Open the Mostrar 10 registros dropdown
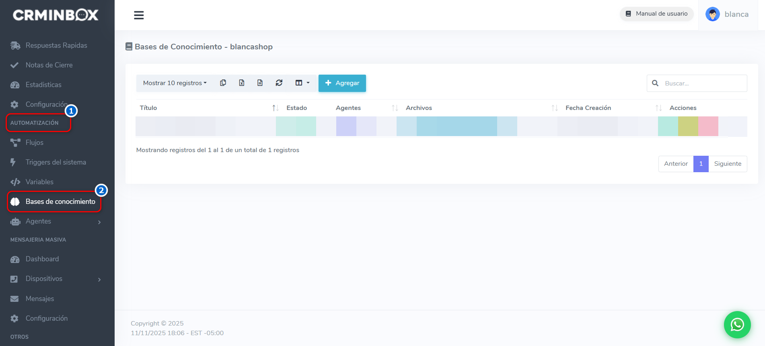 pyautogui.click(x=175, y=83)
